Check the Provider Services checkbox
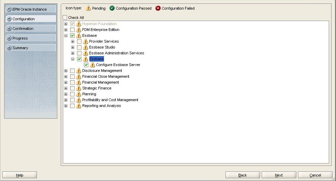The width and height of the screenshot is (336, 181). click(x=79, y=41)
